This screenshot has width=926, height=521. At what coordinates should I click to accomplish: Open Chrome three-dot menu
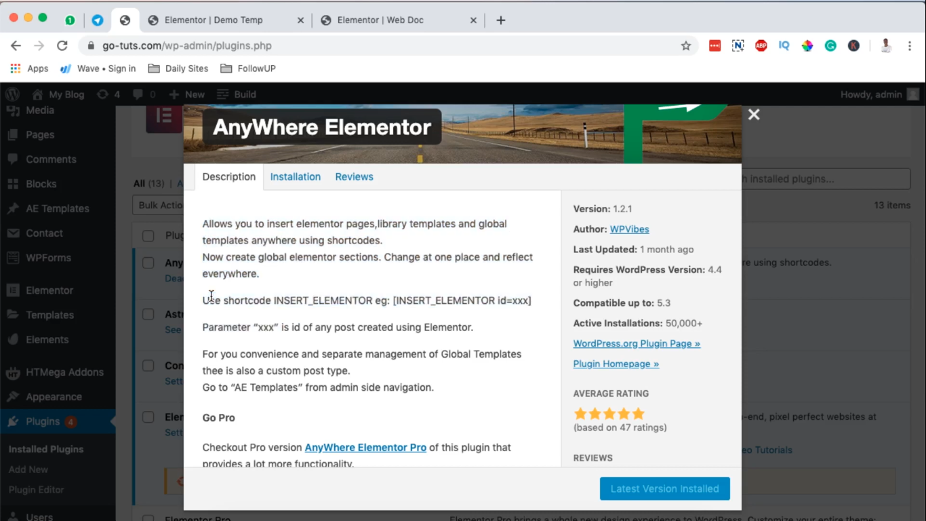pyautogui.click(x=909, y=45)
